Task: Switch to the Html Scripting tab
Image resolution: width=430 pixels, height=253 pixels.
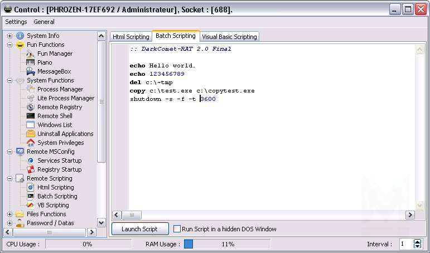Action: pyautogui.click(x=131, y=37)
